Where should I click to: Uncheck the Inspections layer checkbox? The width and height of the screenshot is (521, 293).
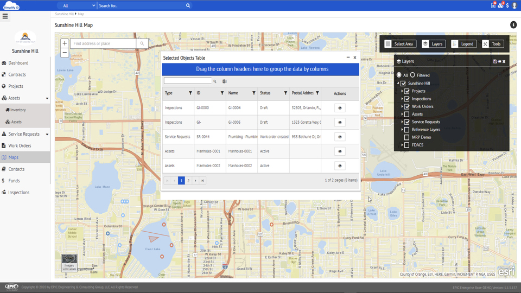407,99
